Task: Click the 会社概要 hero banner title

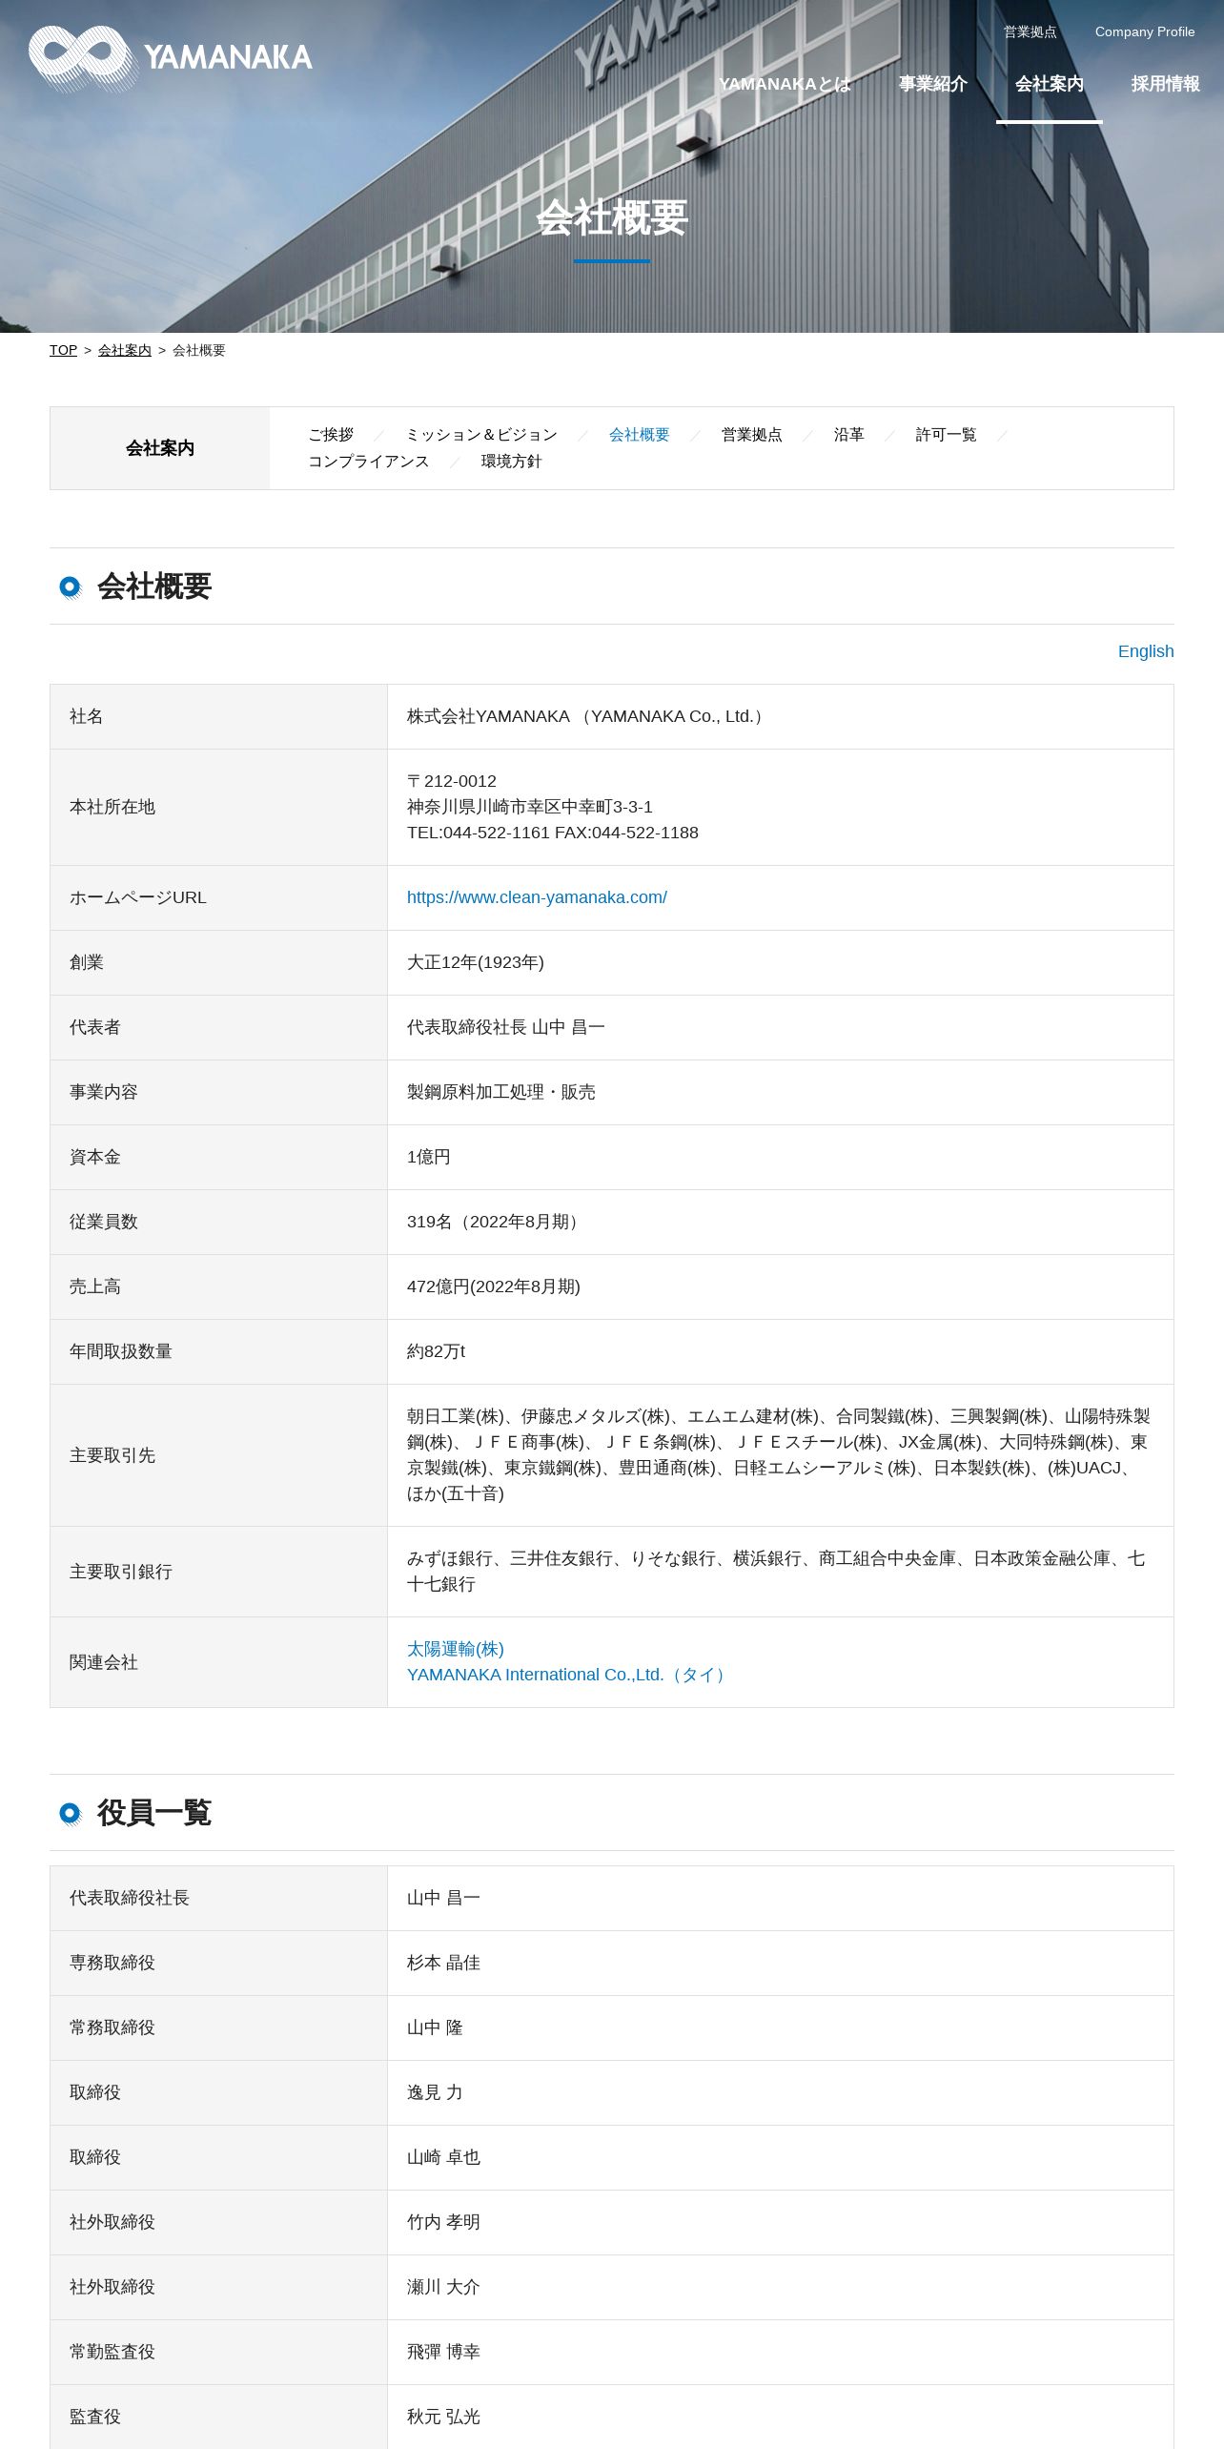Action: pos(612,217)
